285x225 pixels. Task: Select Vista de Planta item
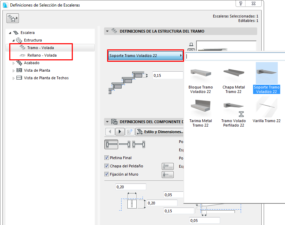pos(37,70)
